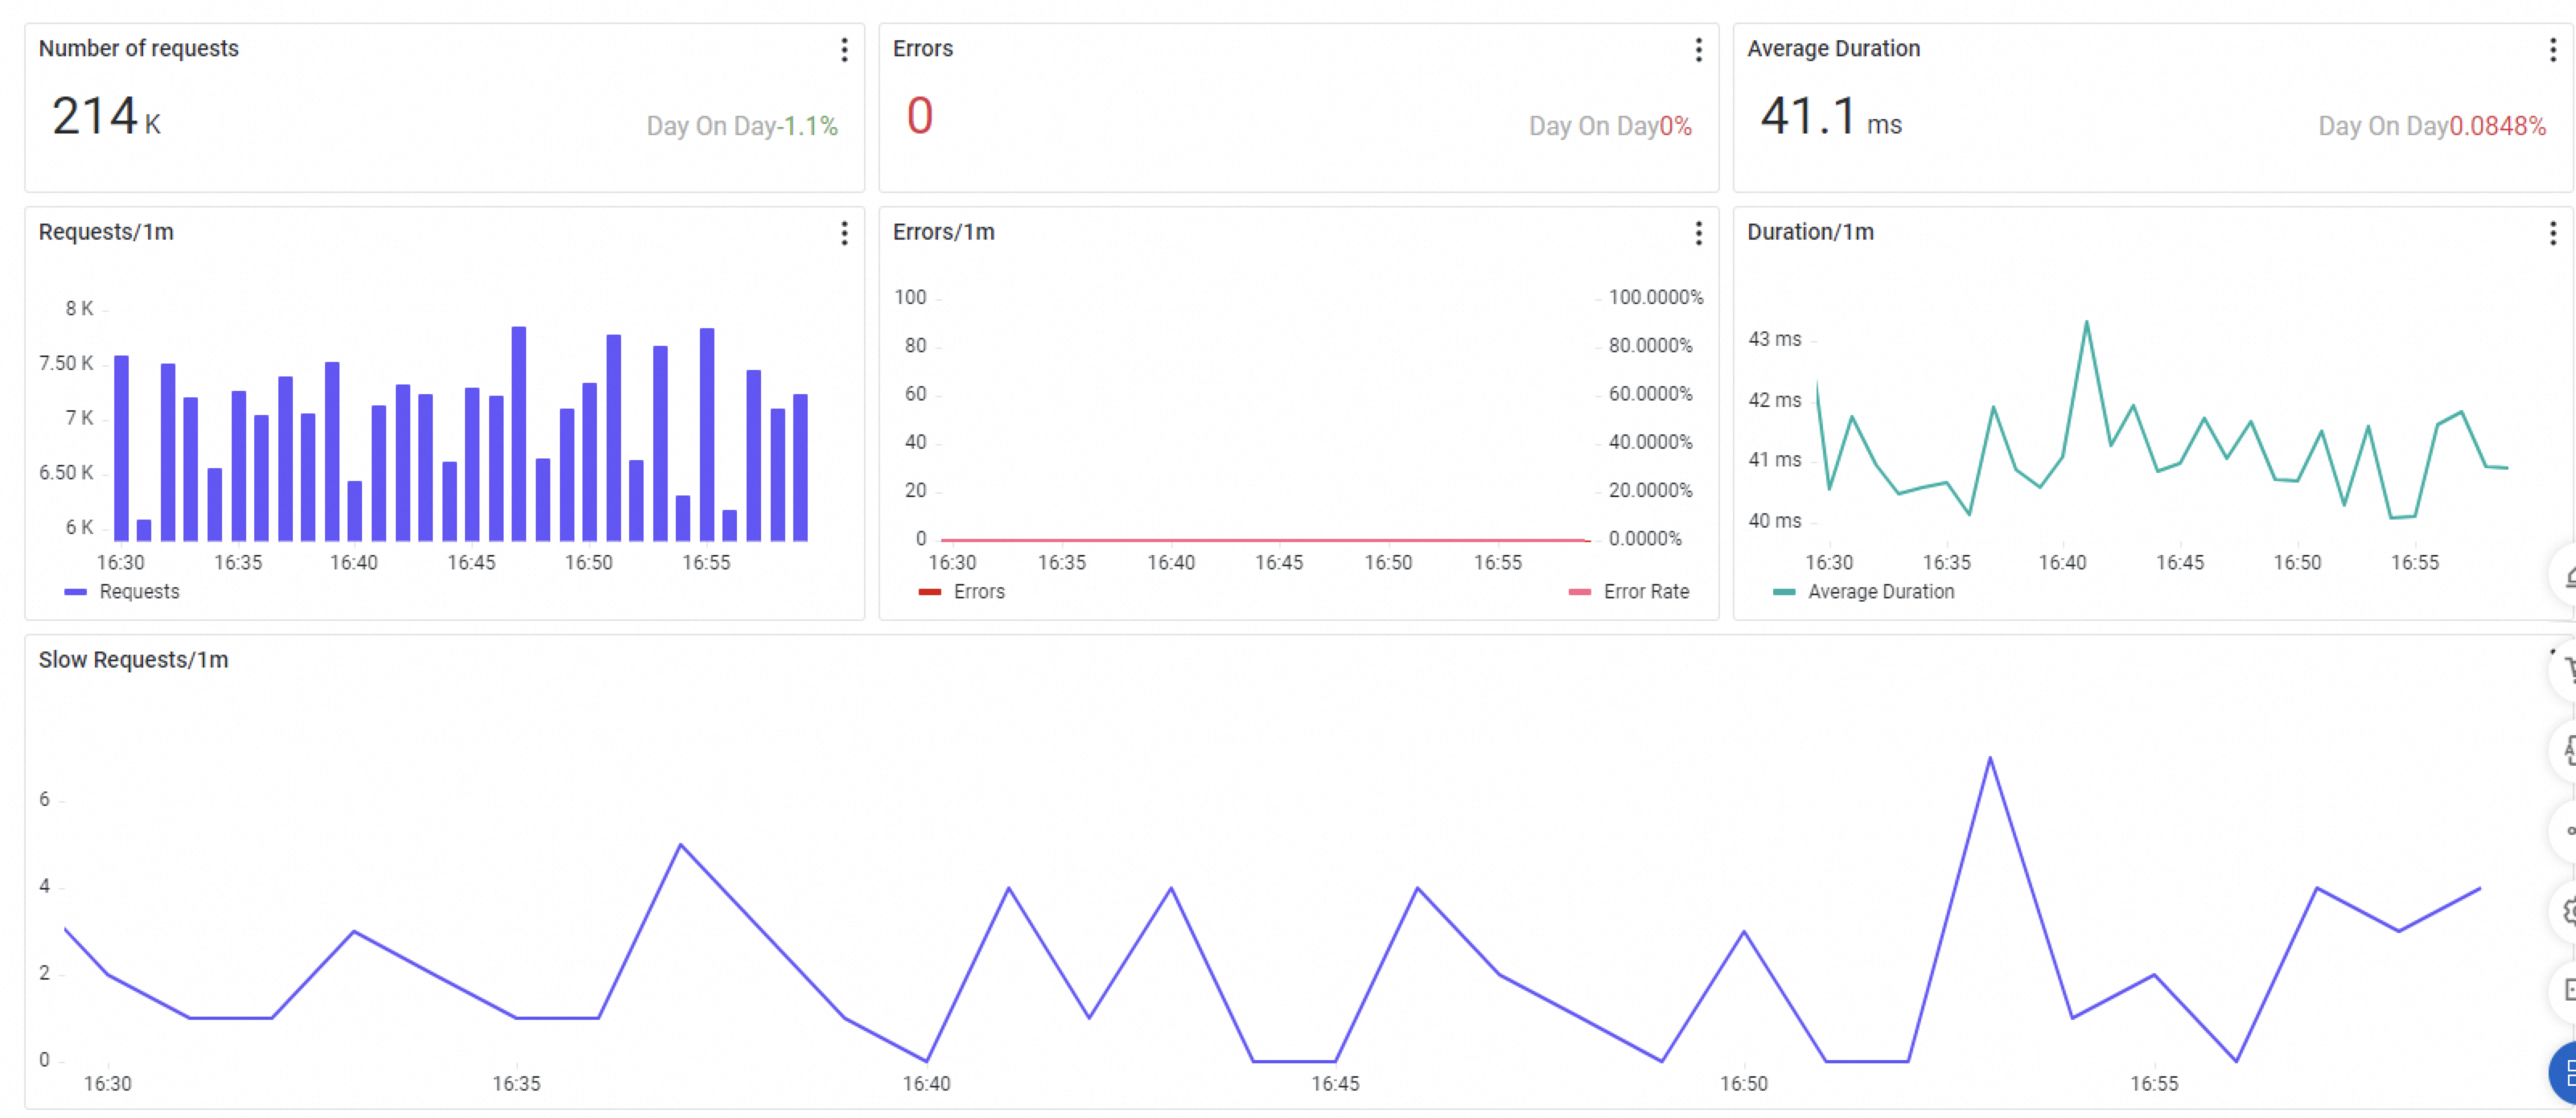The image size is (2576, 1118).
Task: Open Requests/1m chart options menu
Action: [844, 233]
